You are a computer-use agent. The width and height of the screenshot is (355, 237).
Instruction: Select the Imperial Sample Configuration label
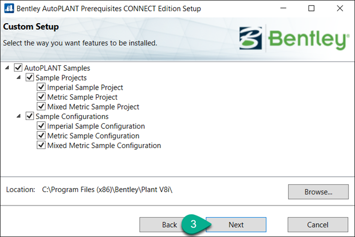click(x=96, y=126)
